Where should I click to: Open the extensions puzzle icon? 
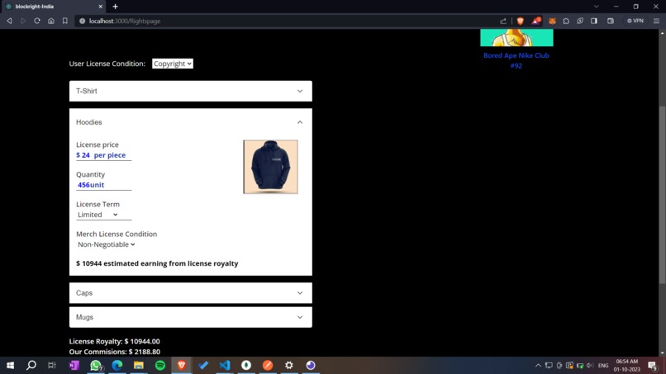[x=566, y=21]
